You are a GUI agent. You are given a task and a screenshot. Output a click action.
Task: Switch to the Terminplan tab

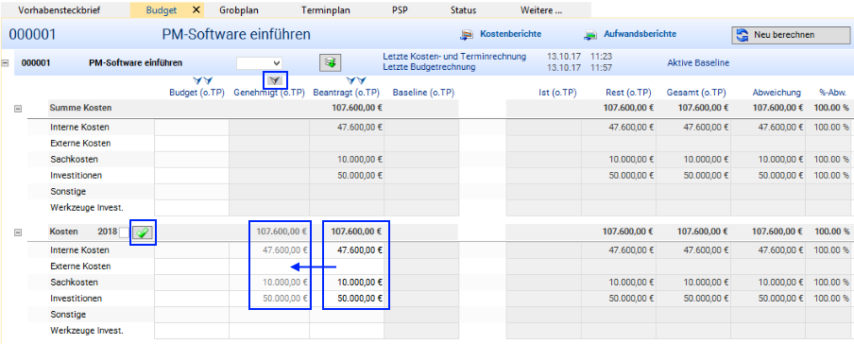pyautogui.click(x=326, y=9)
